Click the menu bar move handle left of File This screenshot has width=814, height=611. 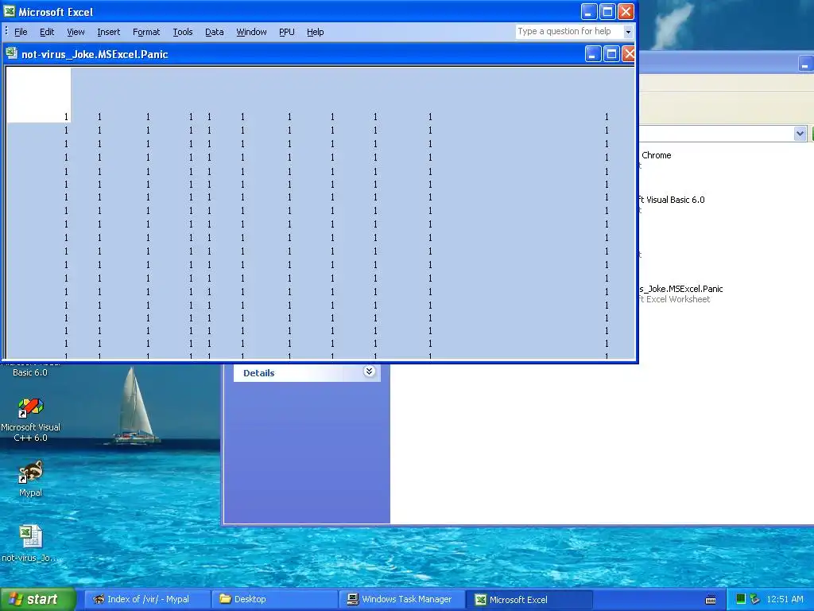point(6,31)
